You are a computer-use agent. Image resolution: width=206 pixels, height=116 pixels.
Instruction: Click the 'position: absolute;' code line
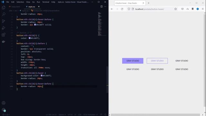(x=31, y=52)
